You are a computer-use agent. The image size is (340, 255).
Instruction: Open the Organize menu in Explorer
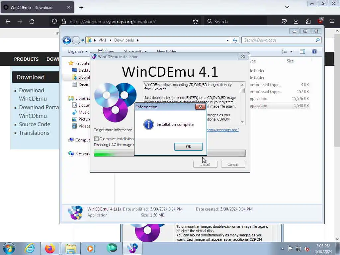pos(78,51)
